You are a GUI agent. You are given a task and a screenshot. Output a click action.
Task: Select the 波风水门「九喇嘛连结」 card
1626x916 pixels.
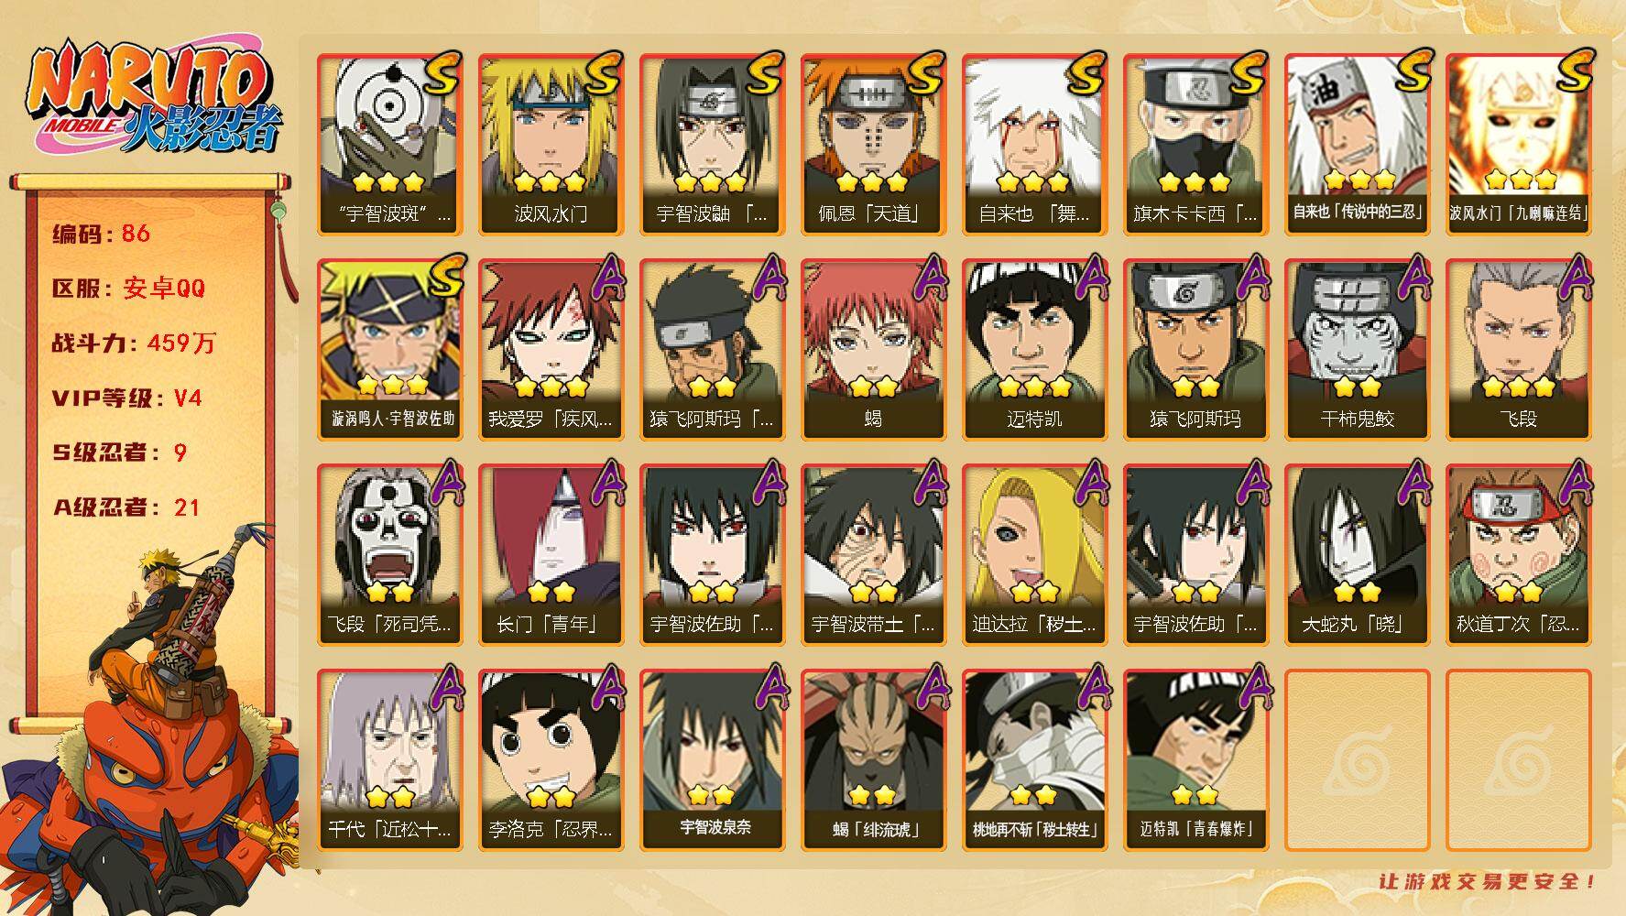(x=1519, y=144)
